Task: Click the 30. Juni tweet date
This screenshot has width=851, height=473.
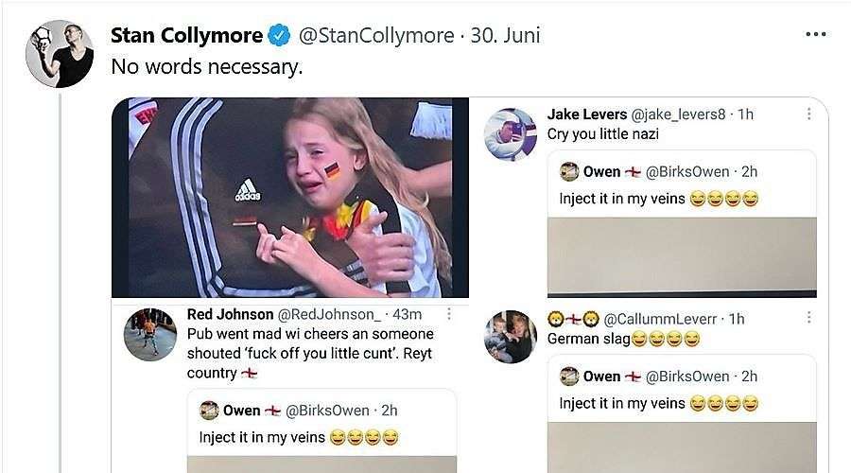Action: pyautogui.click(x=505, y=35)
